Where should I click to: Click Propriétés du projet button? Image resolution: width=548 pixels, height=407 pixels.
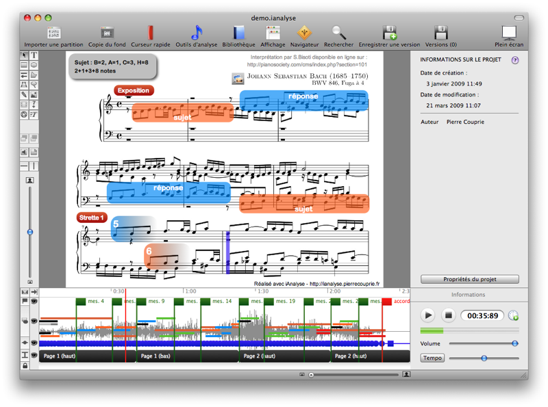[470, 279]
